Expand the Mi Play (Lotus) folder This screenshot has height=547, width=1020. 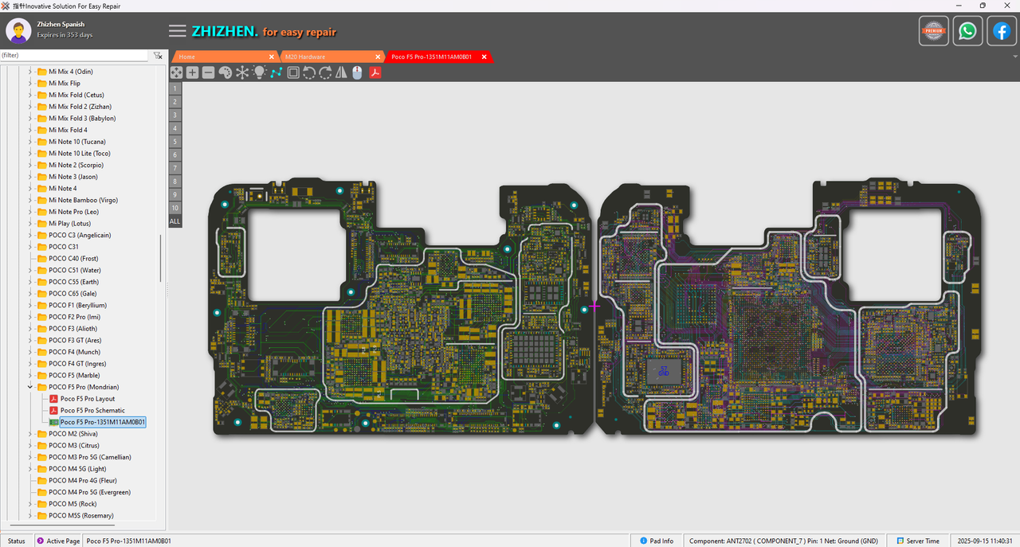[x=30, y=224]
